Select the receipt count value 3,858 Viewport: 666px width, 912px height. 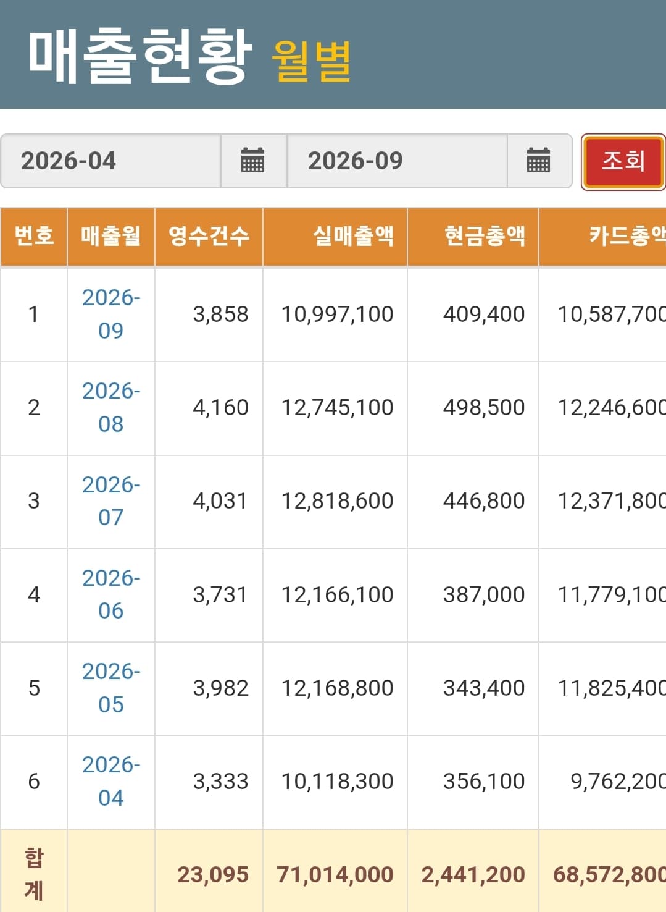220,315
